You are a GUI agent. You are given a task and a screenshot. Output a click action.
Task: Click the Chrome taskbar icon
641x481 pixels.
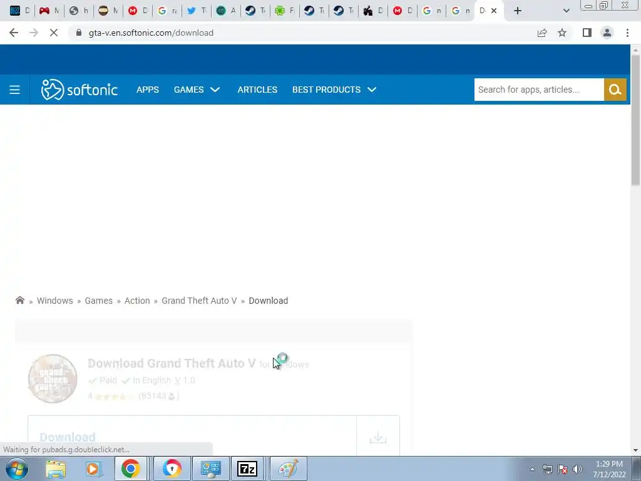[x=130, y=468]
